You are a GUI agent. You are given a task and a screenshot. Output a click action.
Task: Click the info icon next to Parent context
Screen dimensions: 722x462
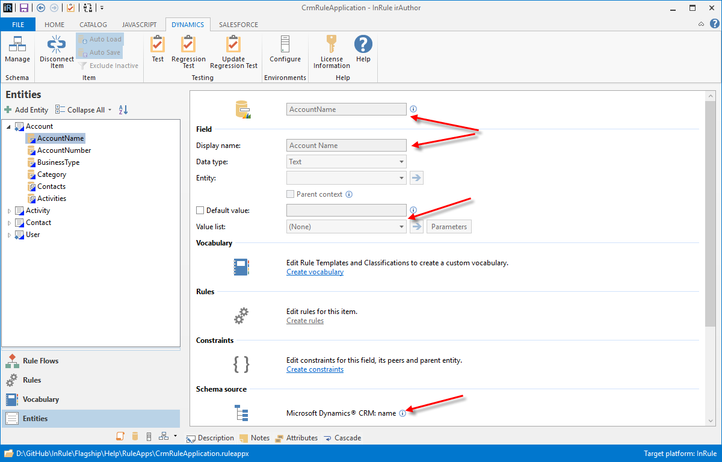pyautogui.click(x=349, y=194)
